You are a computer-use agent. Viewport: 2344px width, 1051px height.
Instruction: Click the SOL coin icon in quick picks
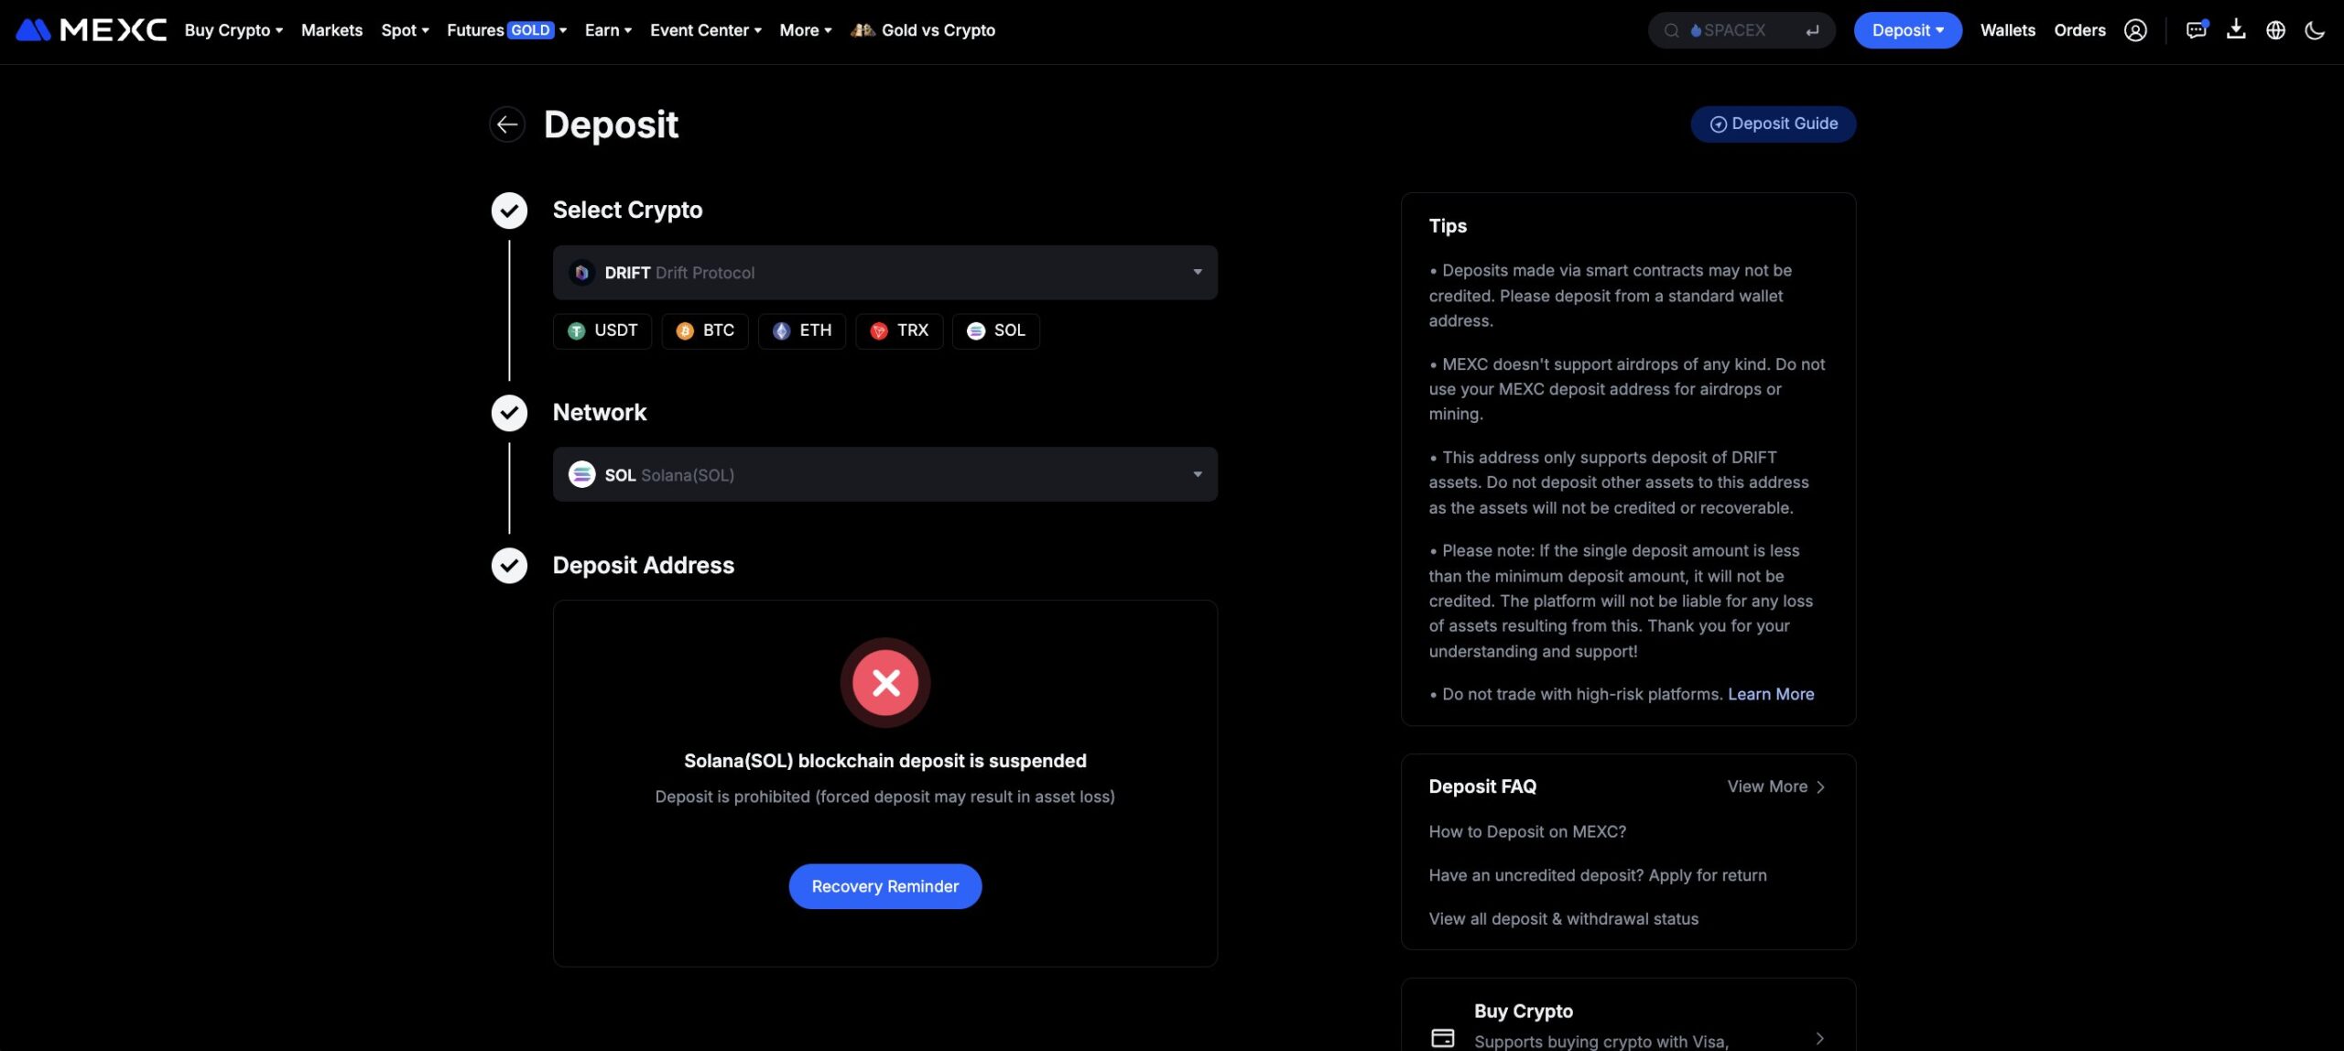pyautogui.click(x=976, y=331)
